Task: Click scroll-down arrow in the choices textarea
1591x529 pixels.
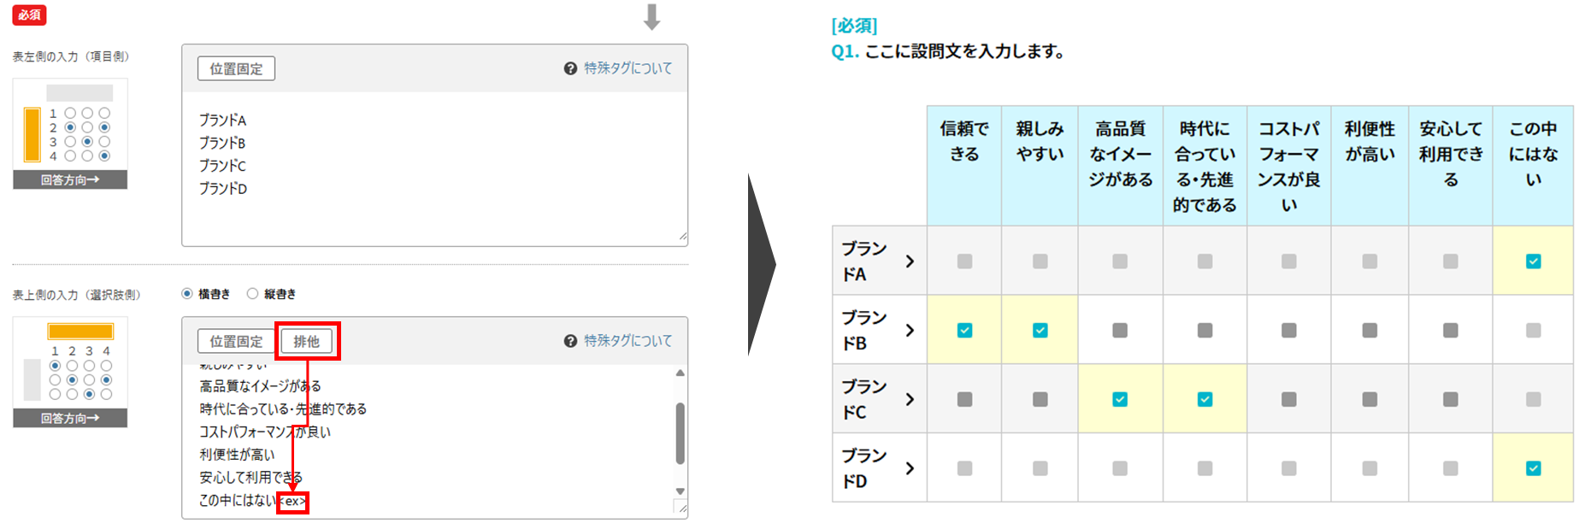Action: pos(681,491)
